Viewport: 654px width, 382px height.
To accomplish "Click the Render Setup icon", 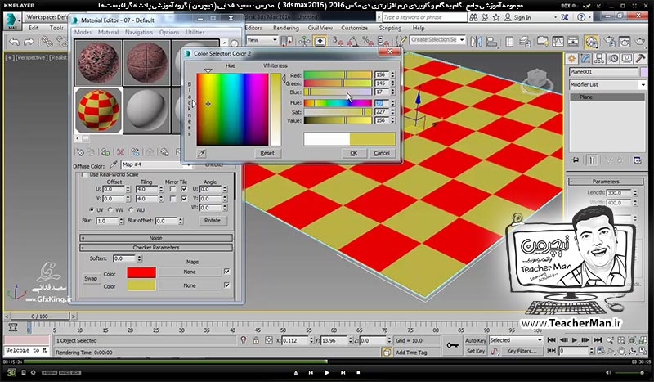I will (x=609, y=42).
